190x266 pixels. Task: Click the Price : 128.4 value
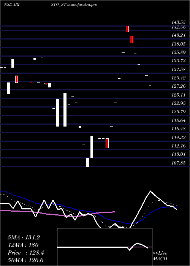pyautogui.click(x=26, y=253)
